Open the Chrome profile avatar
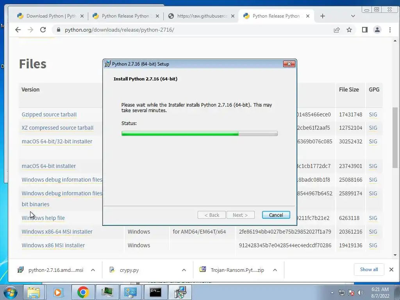Viewport: 400px width, 300px height. tap(377, 30)
